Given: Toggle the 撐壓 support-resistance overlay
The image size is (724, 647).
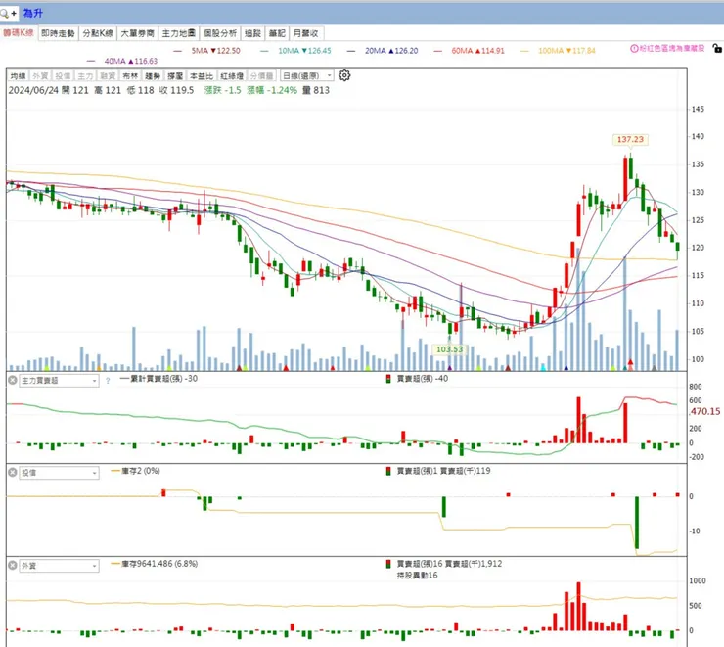Looking at the screenshot, I should tap(175, 75).
